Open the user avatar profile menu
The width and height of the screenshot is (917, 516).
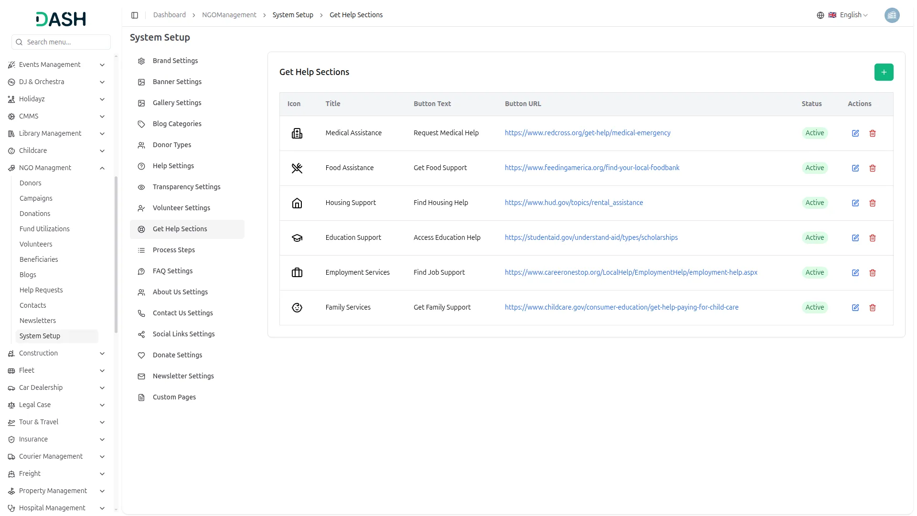pyautogui.click(x=892, y=15)
